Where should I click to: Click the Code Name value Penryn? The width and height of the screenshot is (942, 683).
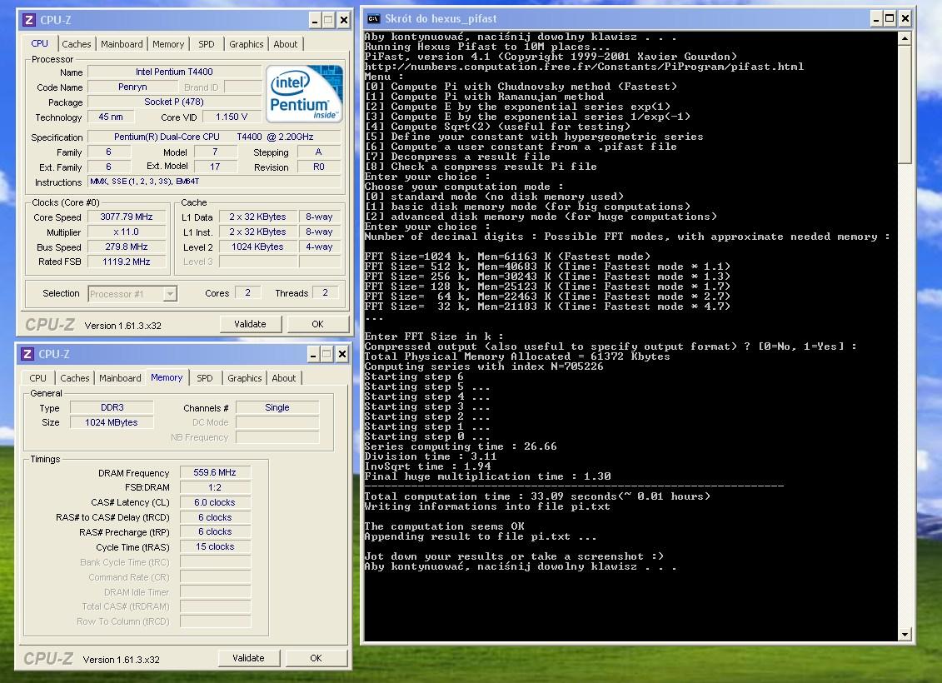[132, 87]
